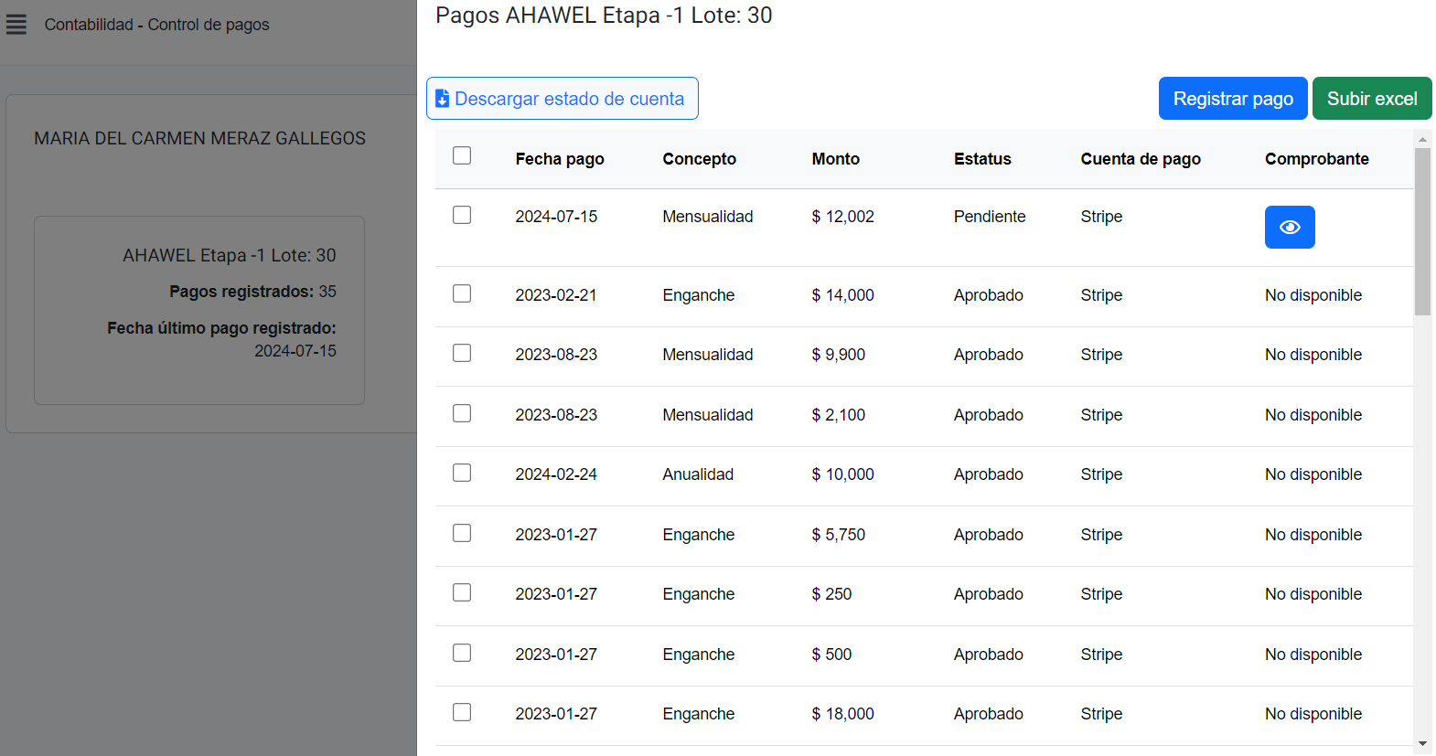Click the scrollbar up arrow
This screenshot has height=756, width=1436.
click(x=1422, y=140)
